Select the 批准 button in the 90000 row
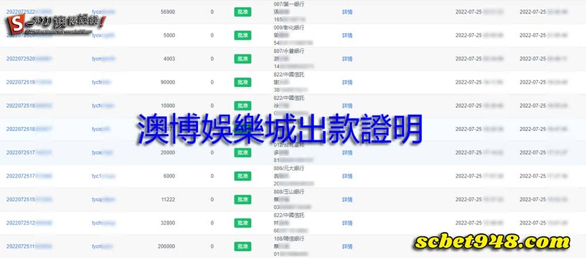 pos(243,82)
